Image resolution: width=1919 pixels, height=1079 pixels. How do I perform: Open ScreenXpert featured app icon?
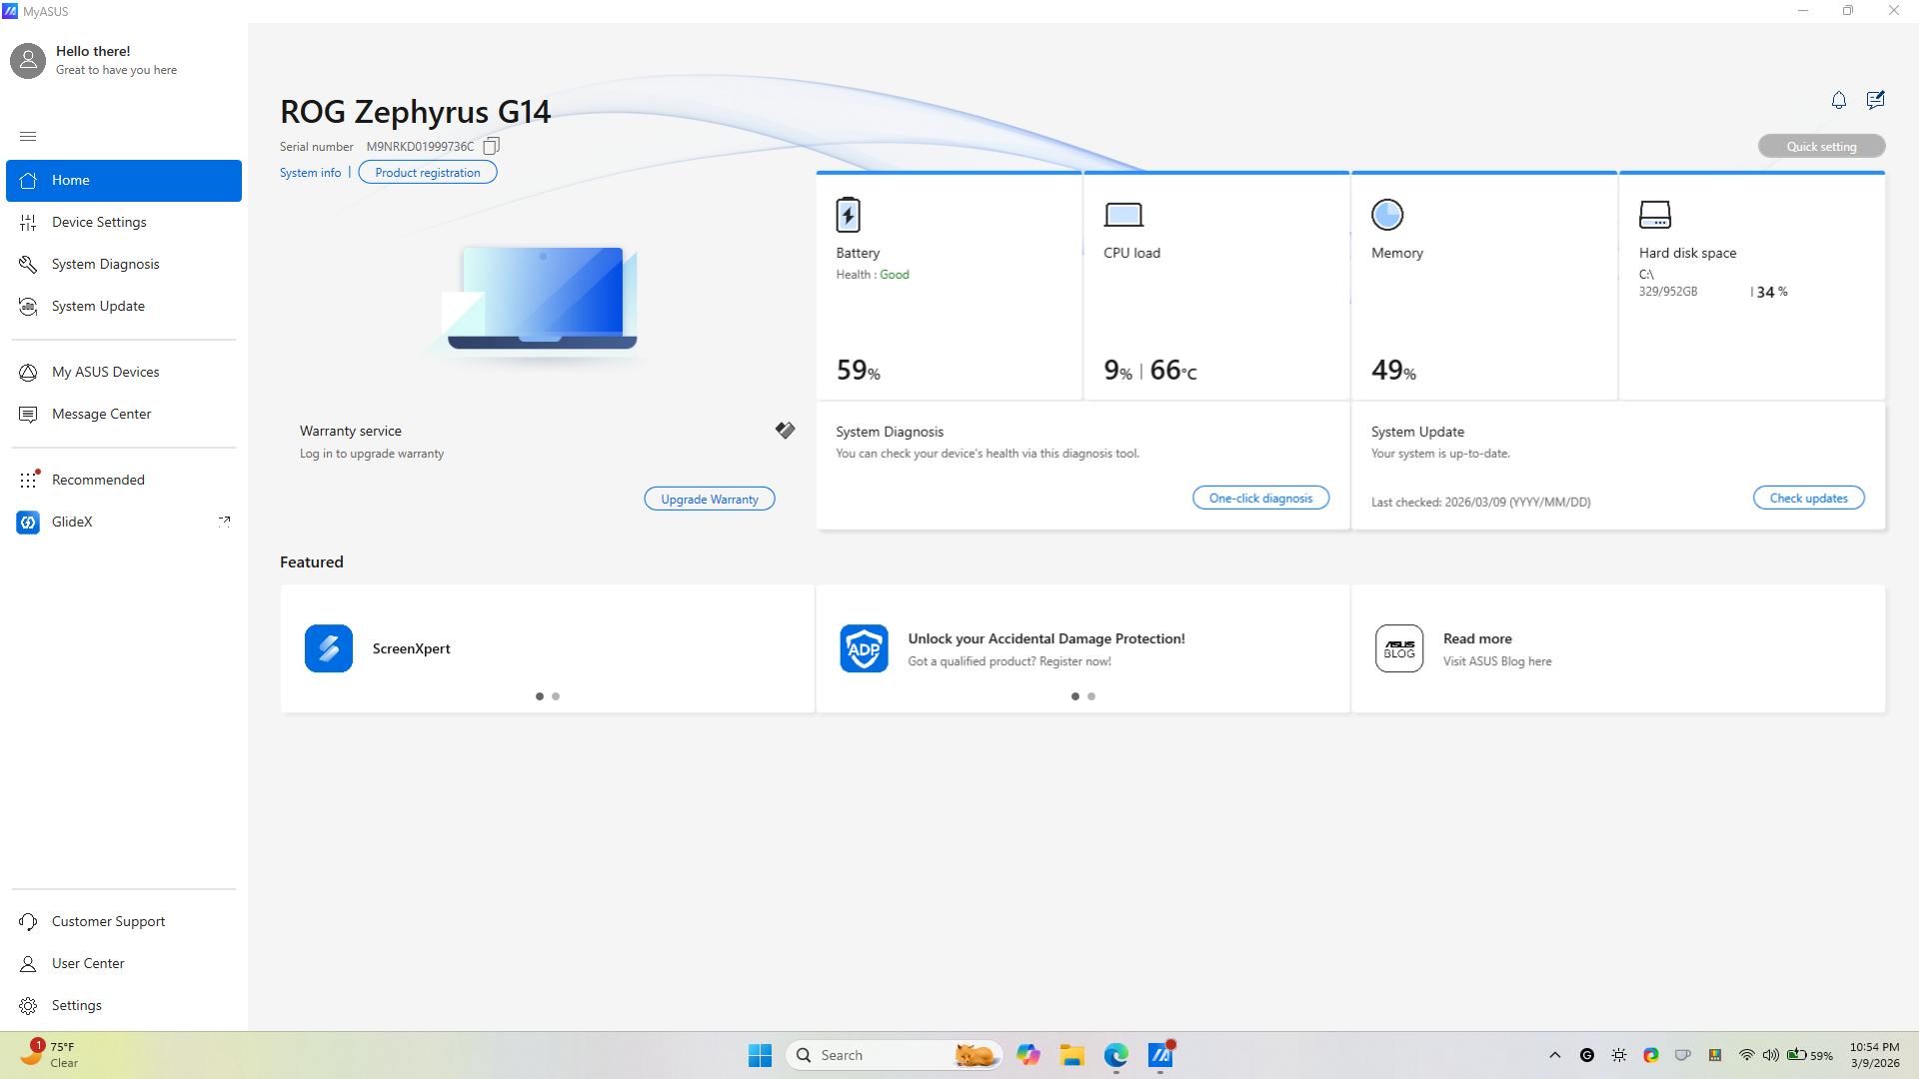329,648
